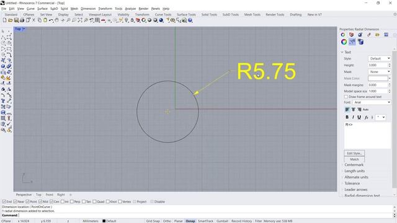Open the Dimension menu
This screenshot has width=397, height=223.
coord(88,9)
